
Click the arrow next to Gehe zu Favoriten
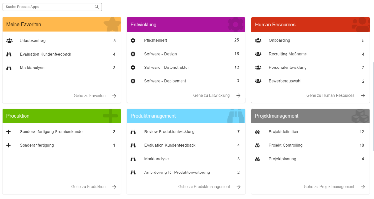coord(114,96)
